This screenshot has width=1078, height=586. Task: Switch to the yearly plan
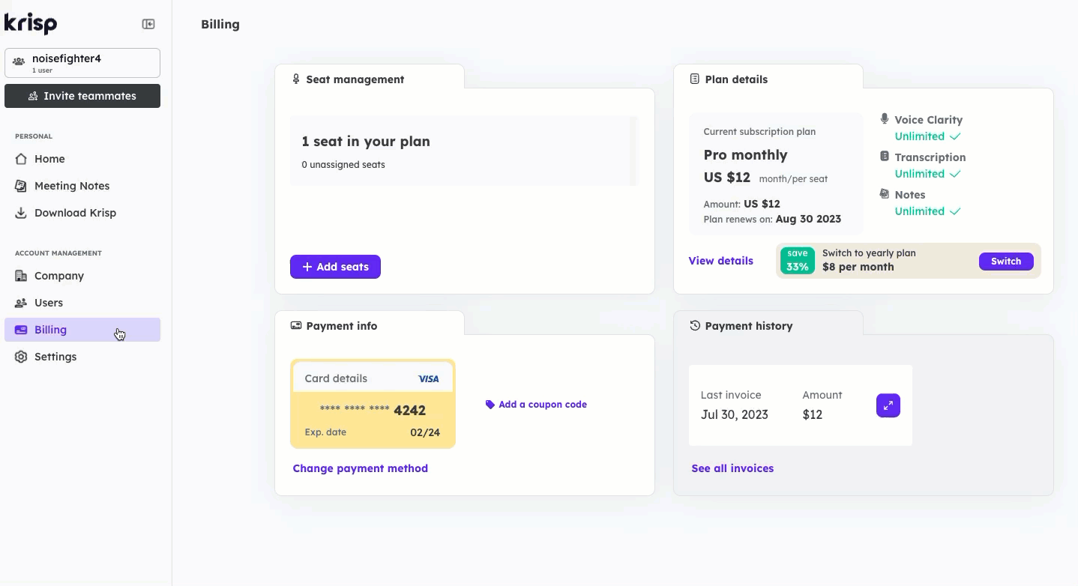(1006, 262)
